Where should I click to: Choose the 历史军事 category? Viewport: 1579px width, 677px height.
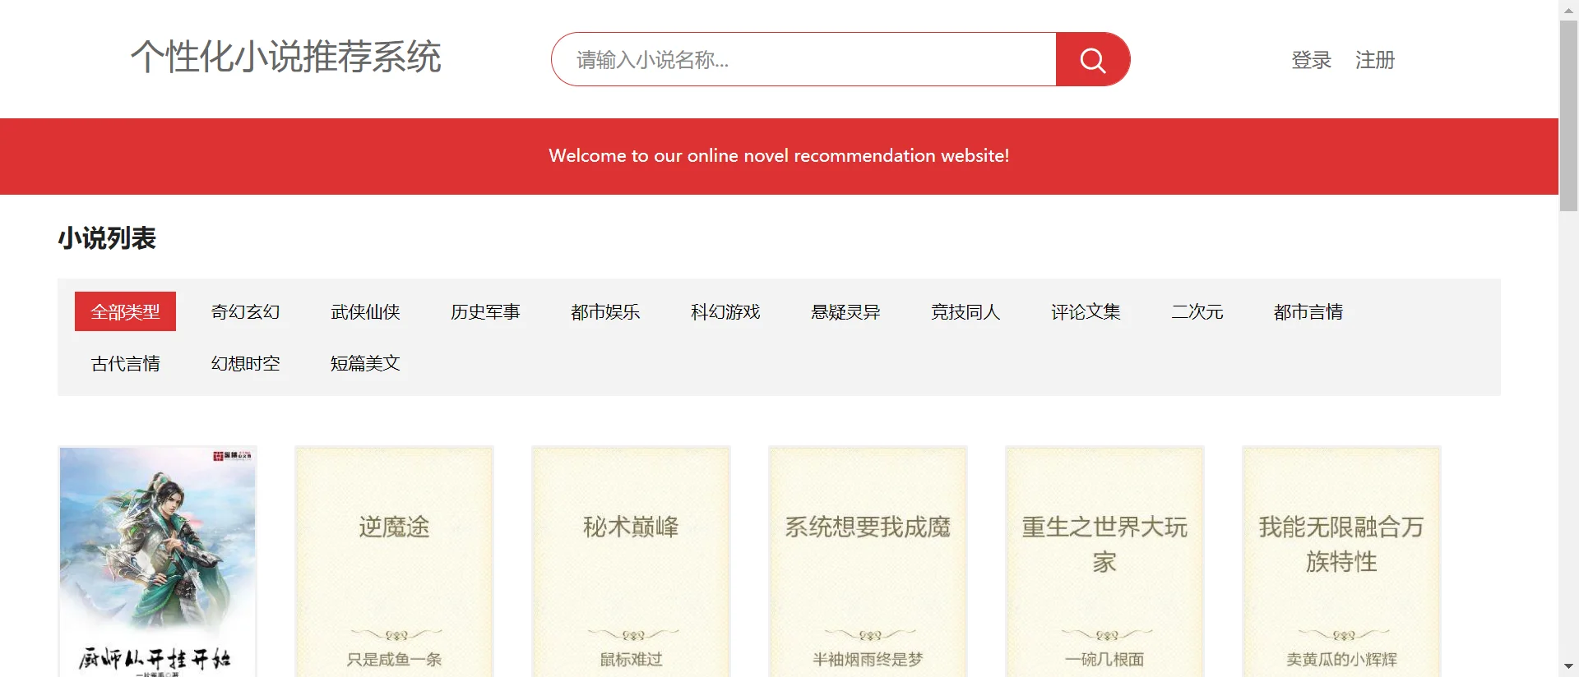[x=485, y=311]
